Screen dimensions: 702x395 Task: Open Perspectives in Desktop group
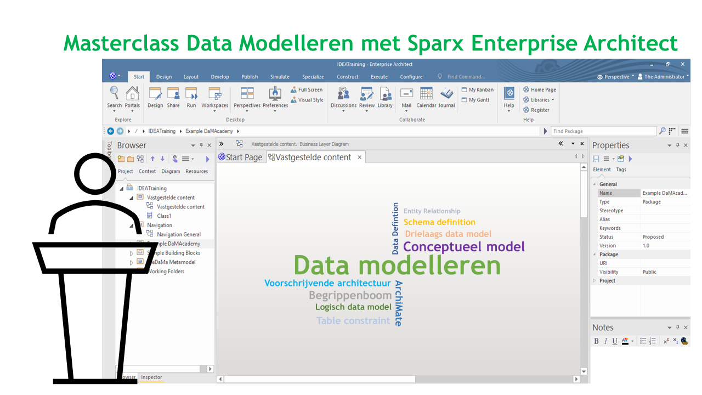click(x=247, y=93)
